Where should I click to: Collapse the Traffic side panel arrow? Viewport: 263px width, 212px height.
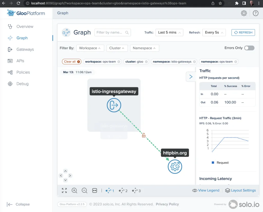coord(191,77)
